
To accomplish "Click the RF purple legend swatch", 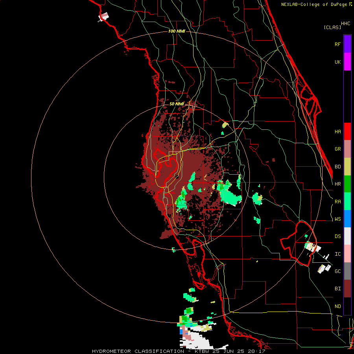I will 347,44.
